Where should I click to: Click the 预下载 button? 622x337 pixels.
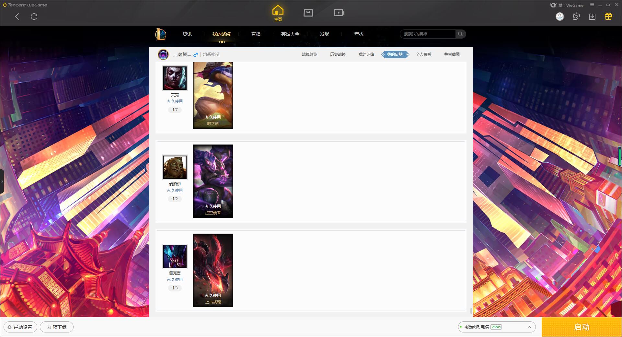tap(56, 327)
